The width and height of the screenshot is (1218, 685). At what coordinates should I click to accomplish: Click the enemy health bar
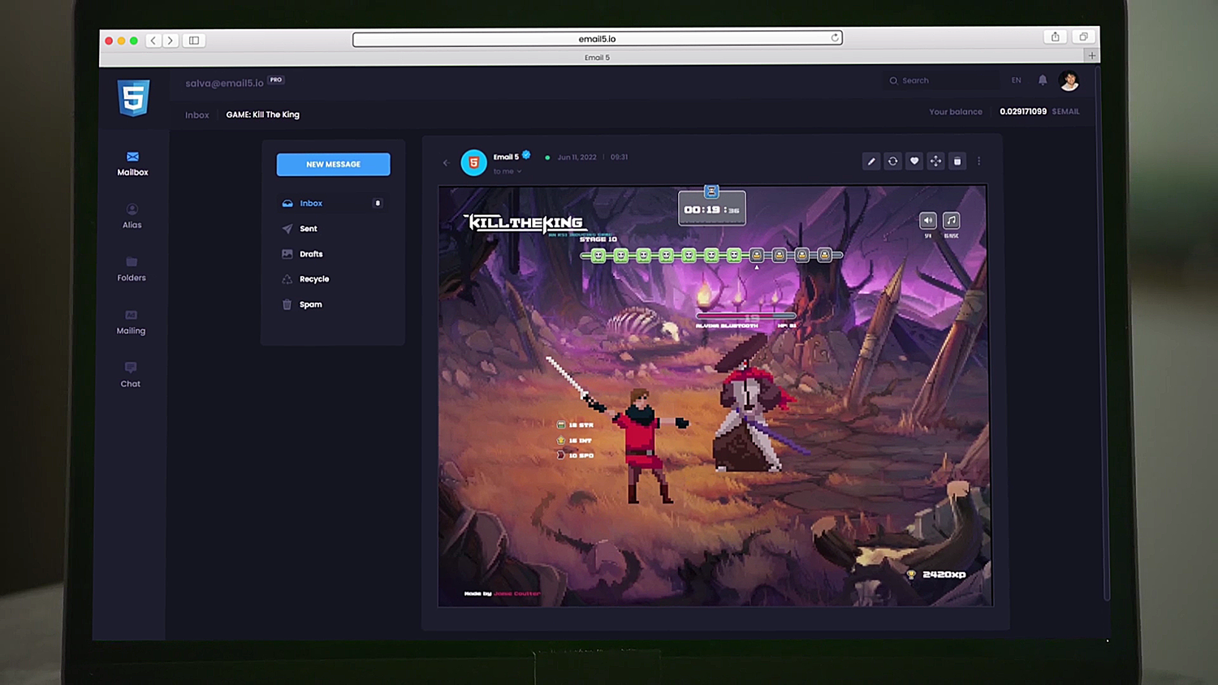[x=746, y=317]
